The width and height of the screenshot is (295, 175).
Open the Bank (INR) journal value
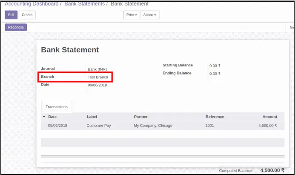tap(98, 69)
